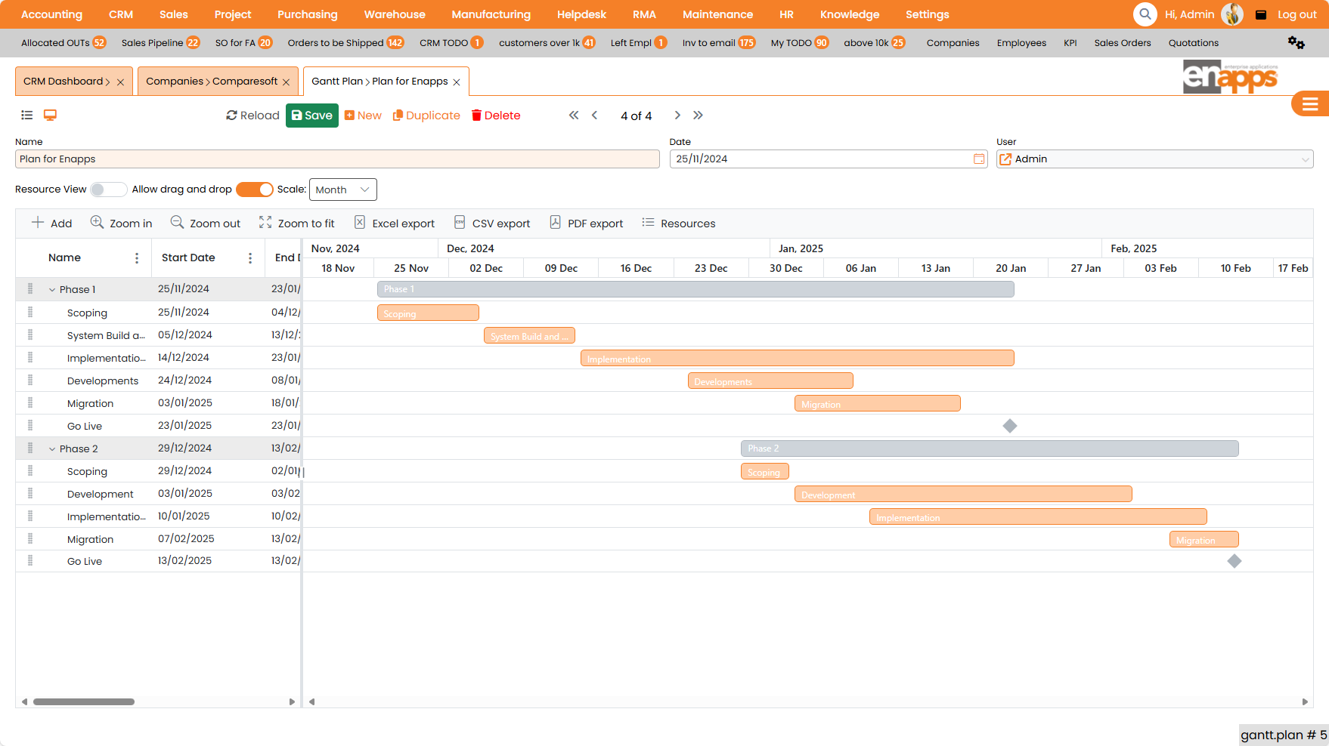The image size is (1329, 746).
Task: Add a new task with the plus icon
Action: (x=51, y=223)
